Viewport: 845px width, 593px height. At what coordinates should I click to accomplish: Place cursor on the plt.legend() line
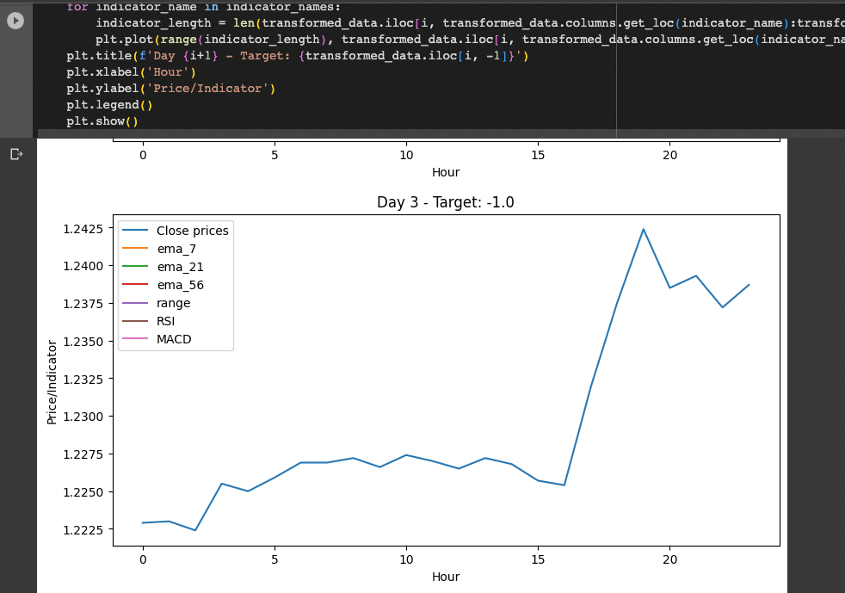click(109, 105)
